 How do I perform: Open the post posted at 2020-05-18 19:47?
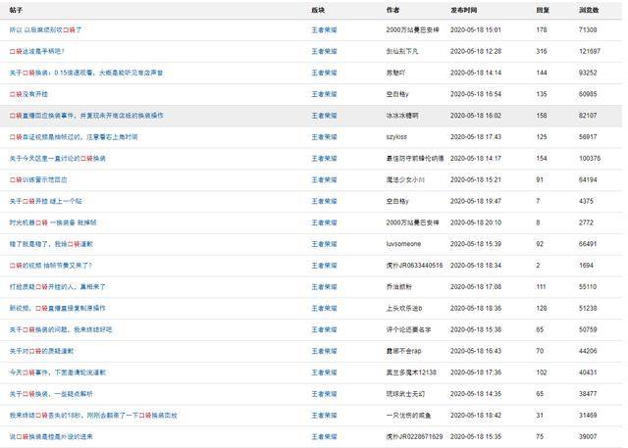[x=45, y=201]
